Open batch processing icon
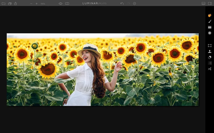This screenshot has width=214, height=133. coord(10,4)
